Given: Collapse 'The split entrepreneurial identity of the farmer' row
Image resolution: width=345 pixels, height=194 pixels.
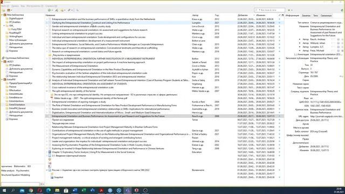Looking at the screenshot, I should [x=47, y=91].
